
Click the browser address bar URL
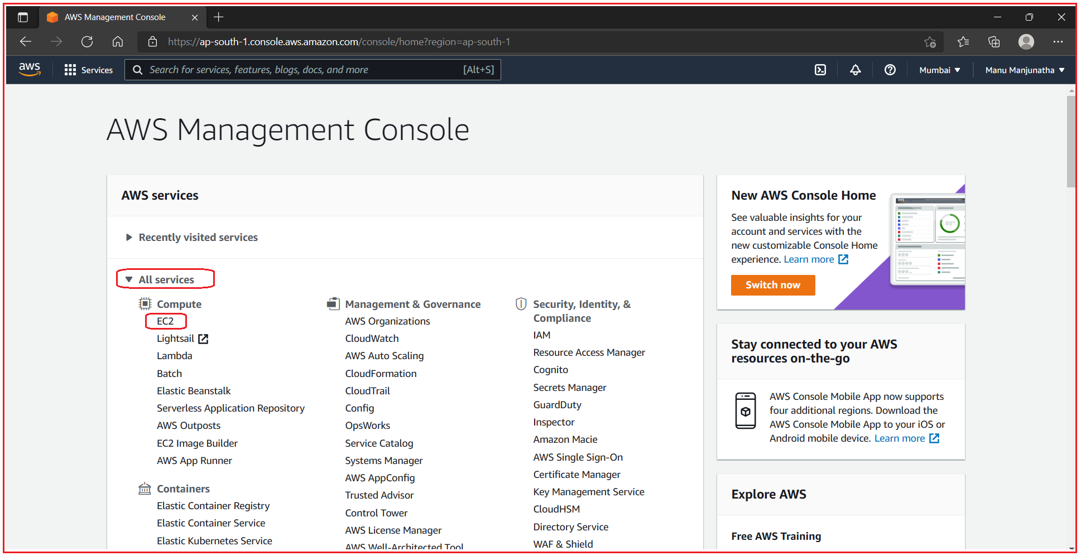coord(339,42)
